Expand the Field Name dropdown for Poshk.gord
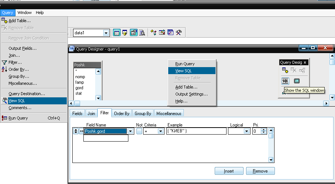This screenshot has height=184, width=335. click(131, 131)
